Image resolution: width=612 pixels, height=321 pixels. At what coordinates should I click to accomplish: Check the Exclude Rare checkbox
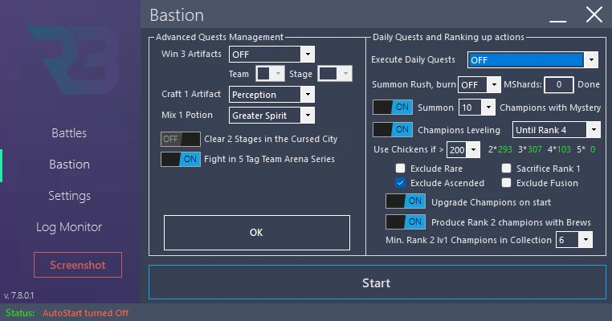(400, 168)
